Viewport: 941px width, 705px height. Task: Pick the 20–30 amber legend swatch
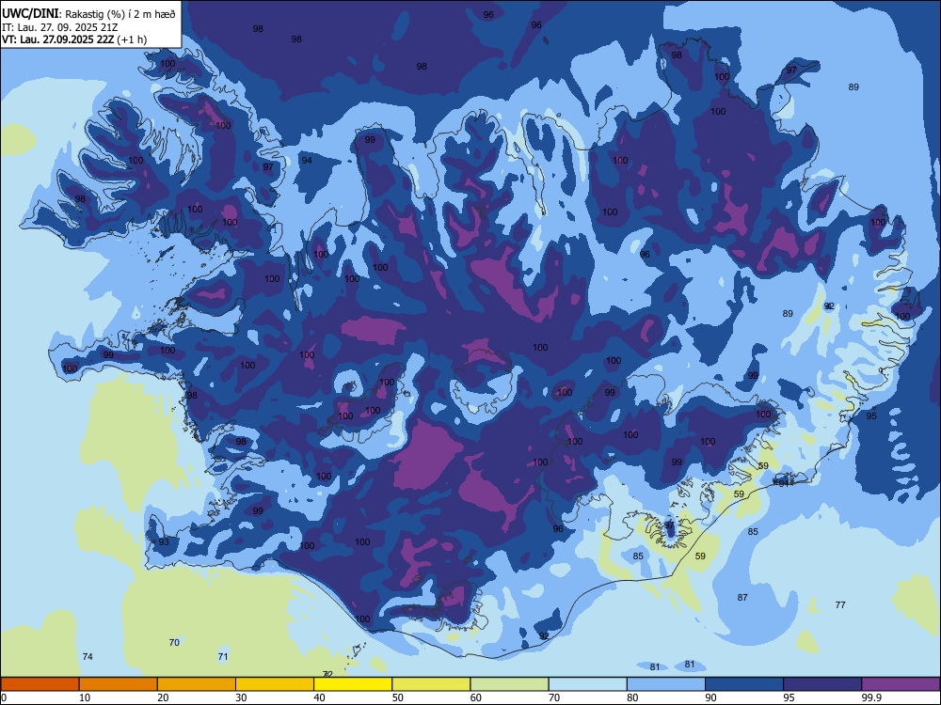tap(197, 684)
